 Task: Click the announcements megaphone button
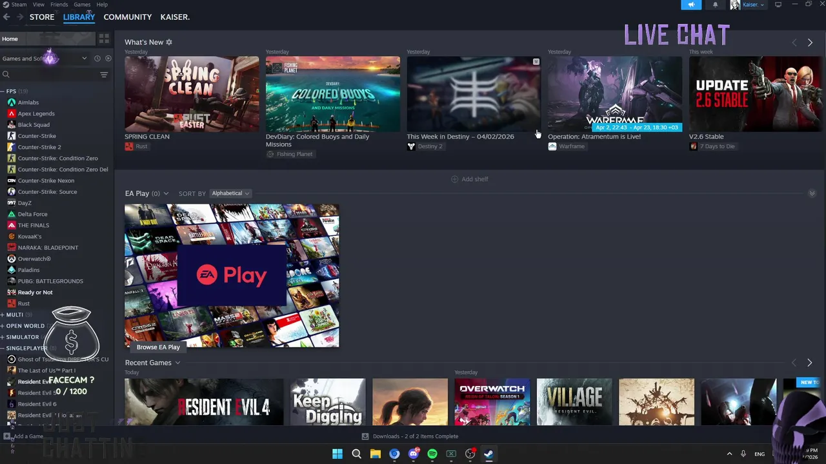pyautogui.click(x=691, y=5)
